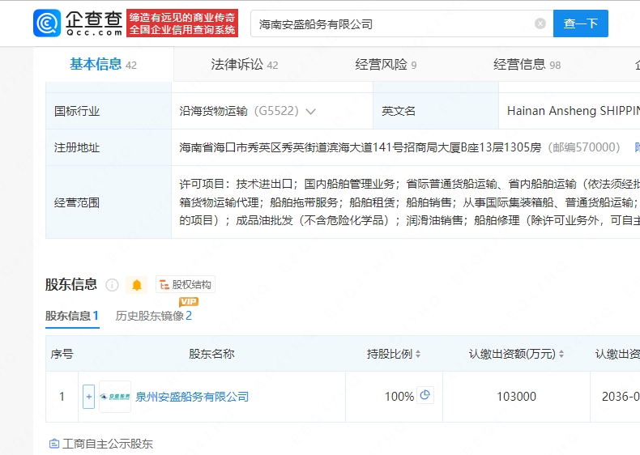Image resolution: width=640 pixels, height=455 pixels.
Task: Expand the 沿海货物运输 industry chevron
Action: pyautogui.click(x=310, y=112)
